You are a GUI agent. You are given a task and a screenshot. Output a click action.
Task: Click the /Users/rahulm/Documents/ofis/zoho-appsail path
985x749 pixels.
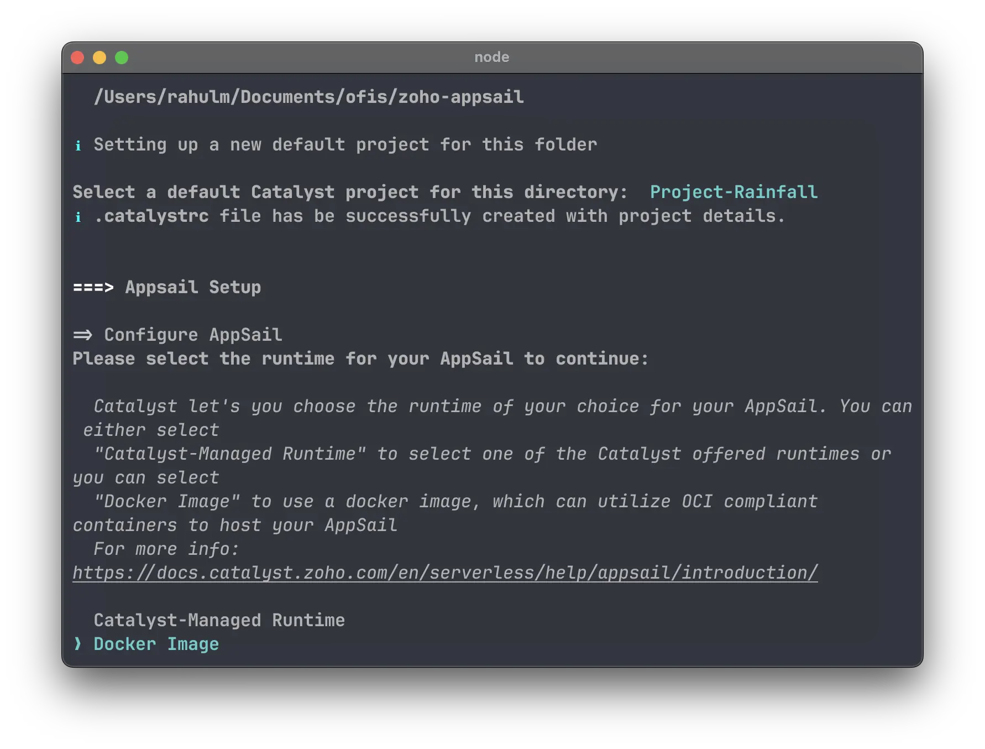(x=309, y=97)
